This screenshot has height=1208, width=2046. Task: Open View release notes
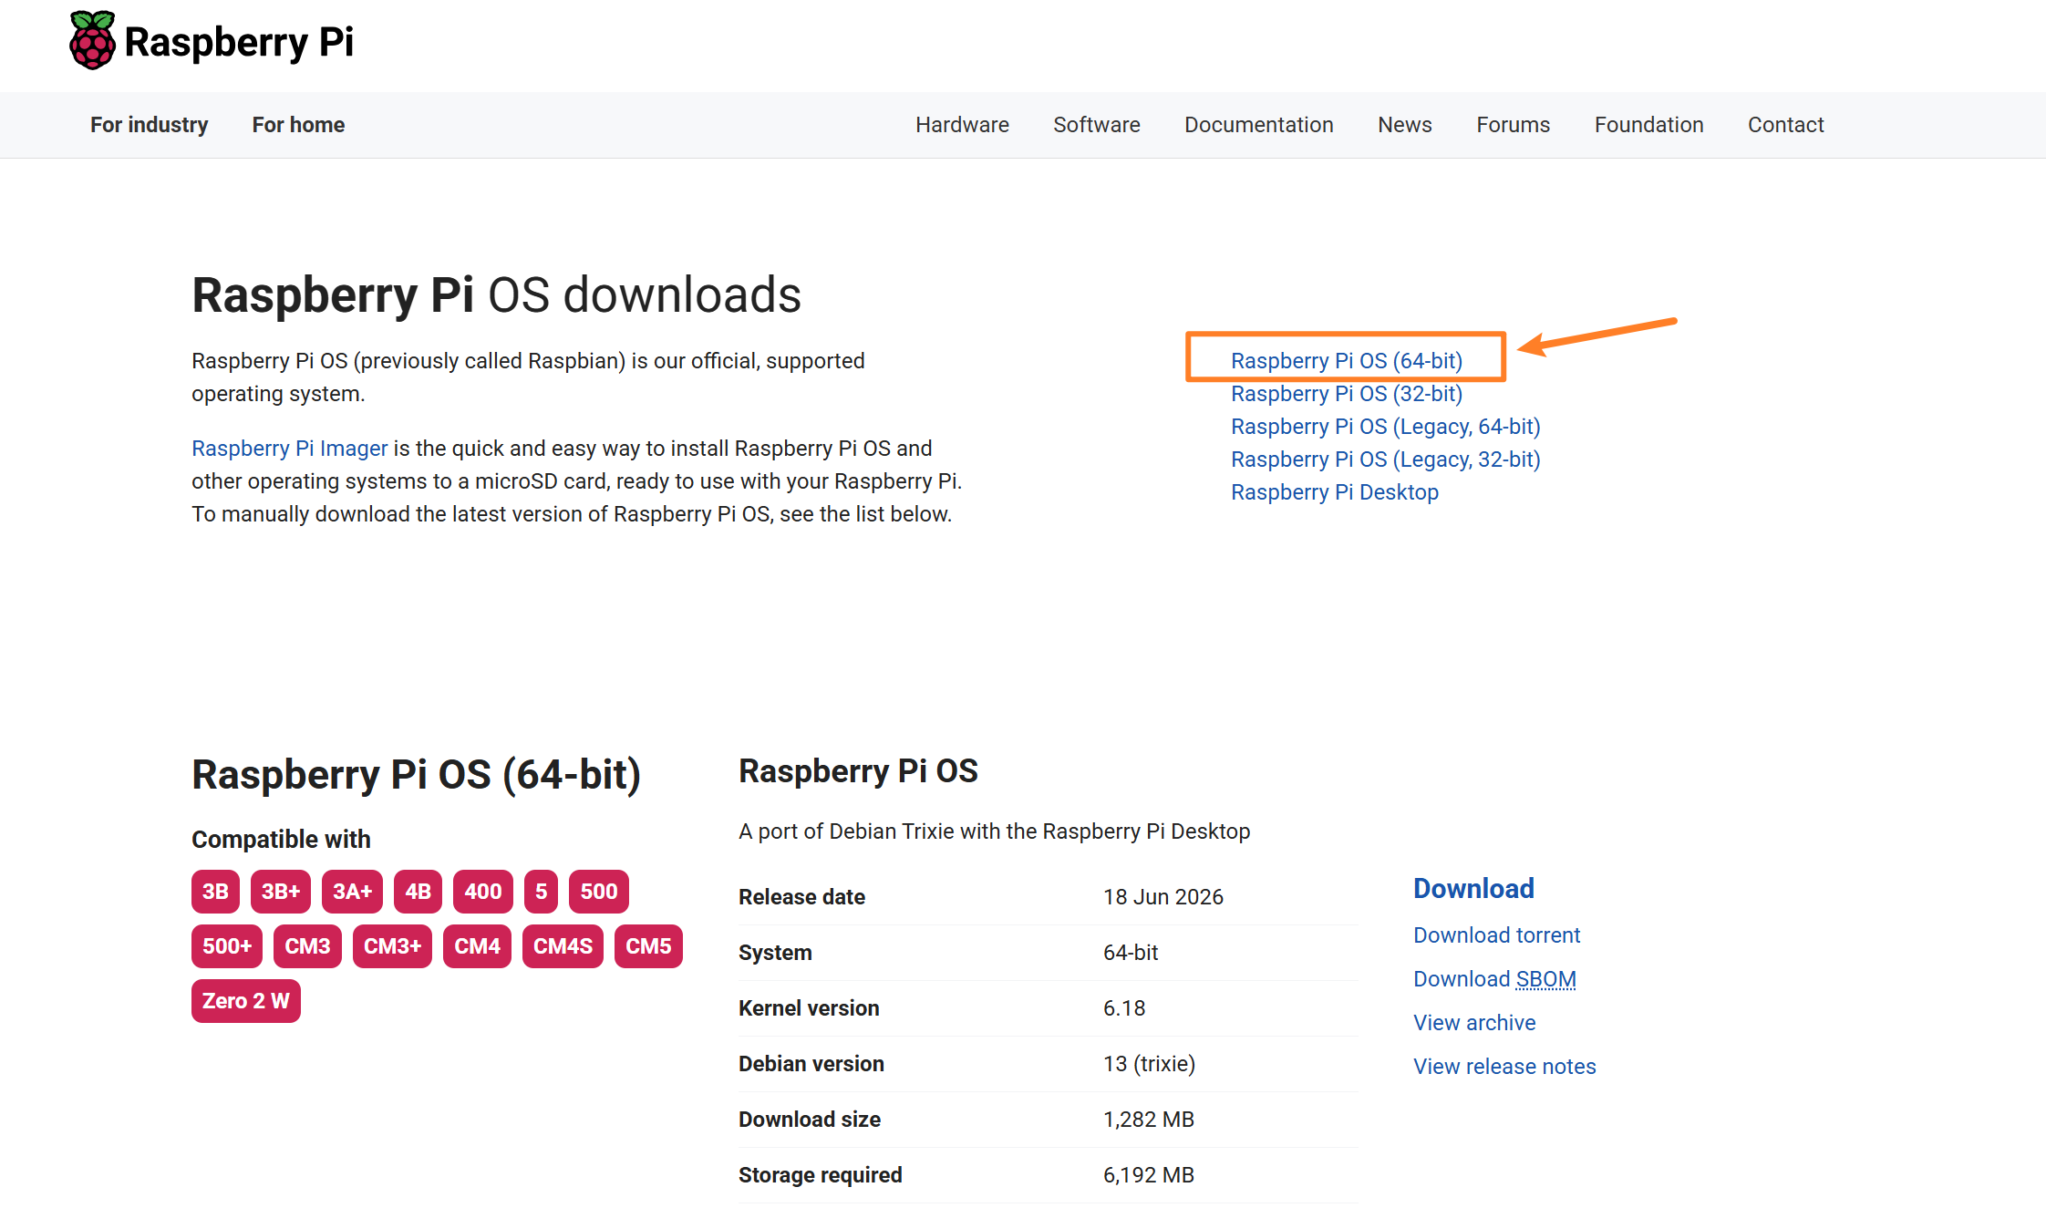pos(1504,1067)
